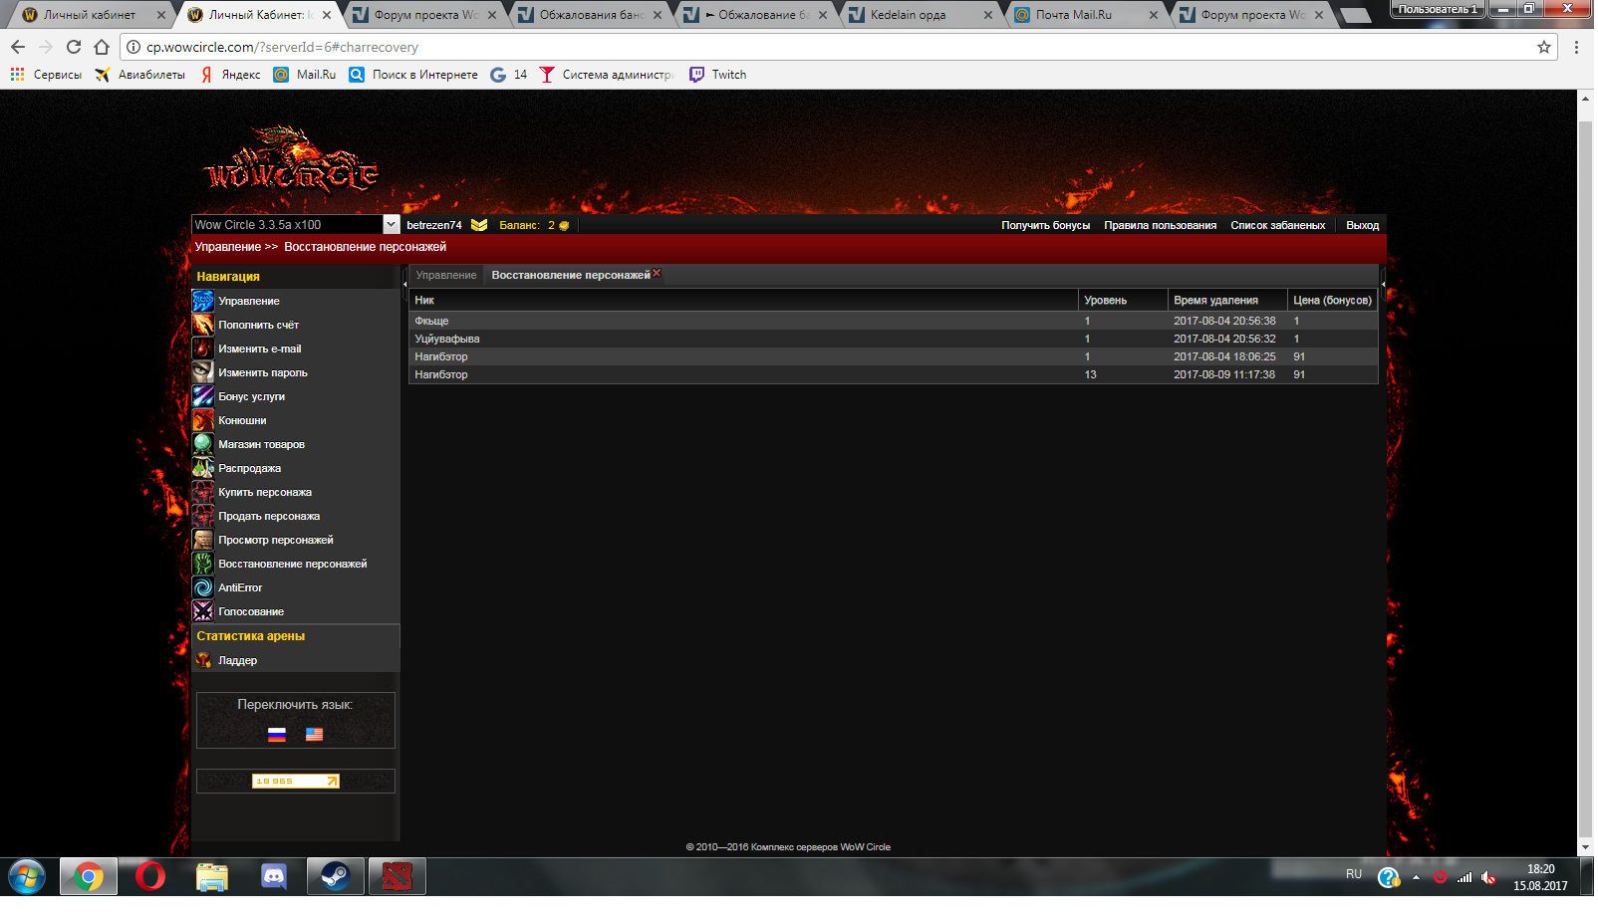The width and height of the screenshot is (1598, 920).
Task: Go to the Chrome home page
Action: (102, 47)
